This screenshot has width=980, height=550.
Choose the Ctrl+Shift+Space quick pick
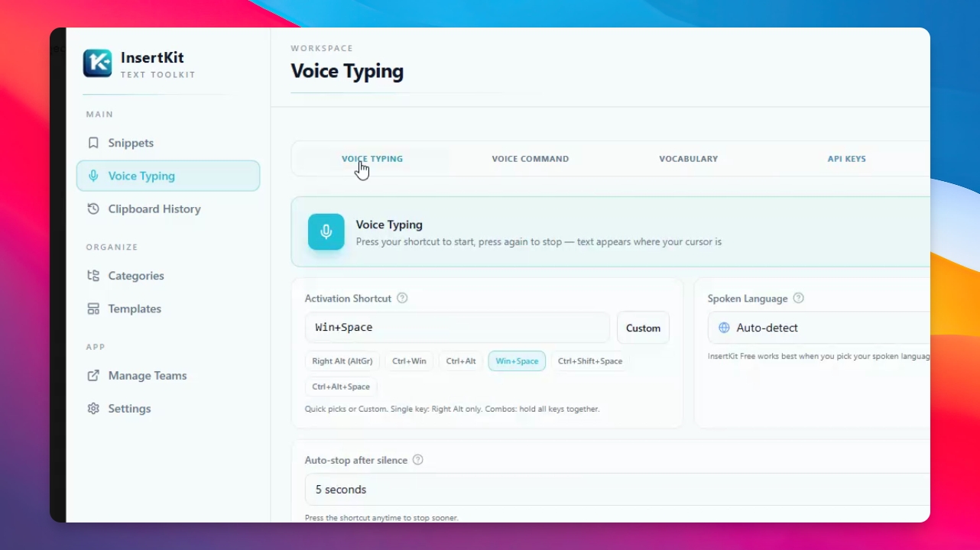point(590,361)
